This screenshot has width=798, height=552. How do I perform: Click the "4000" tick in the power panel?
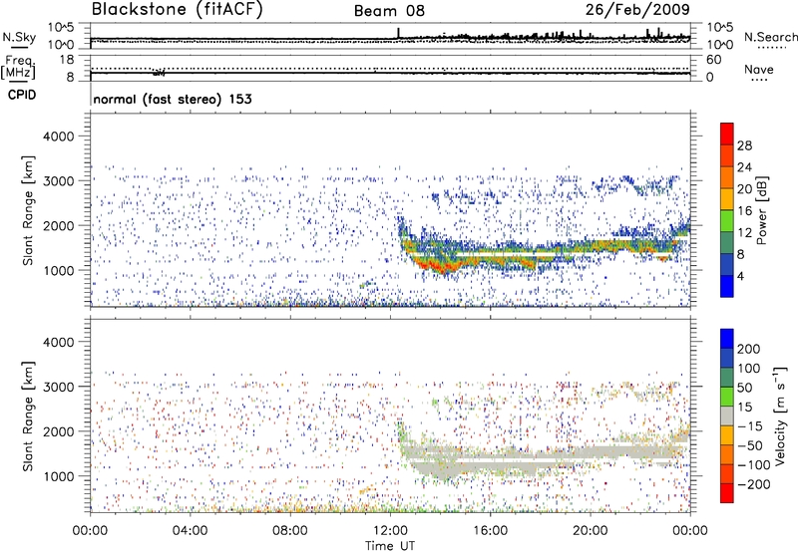tap(59, 137)
